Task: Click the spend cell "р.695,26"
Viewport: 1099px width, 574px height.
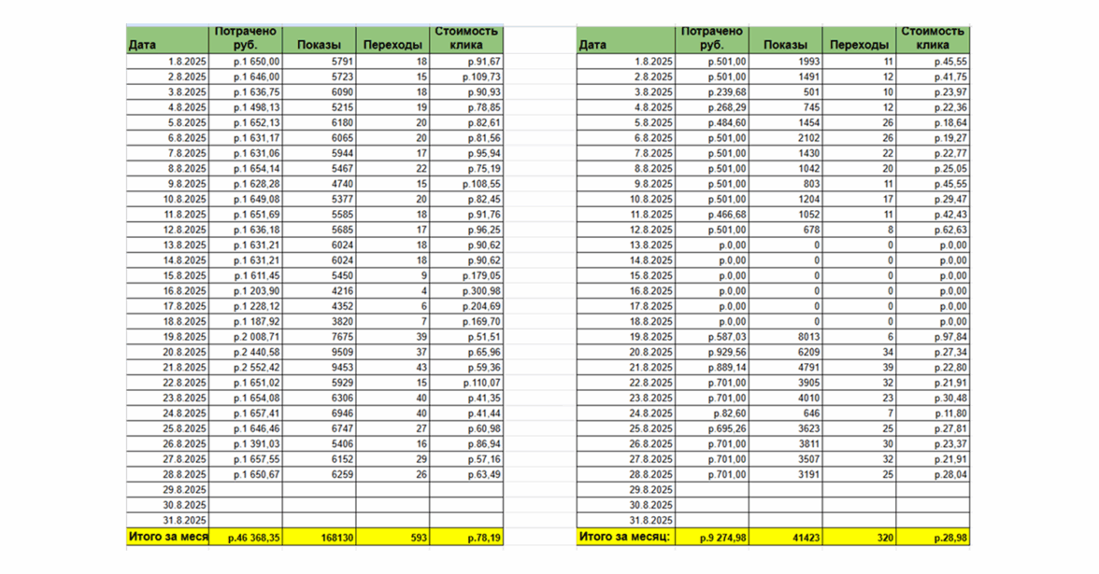Action: [711, 428]
